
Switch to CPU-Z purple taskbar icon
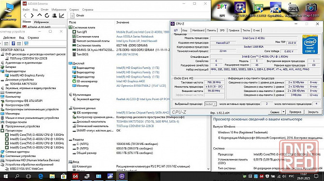[x=122, y=176]
